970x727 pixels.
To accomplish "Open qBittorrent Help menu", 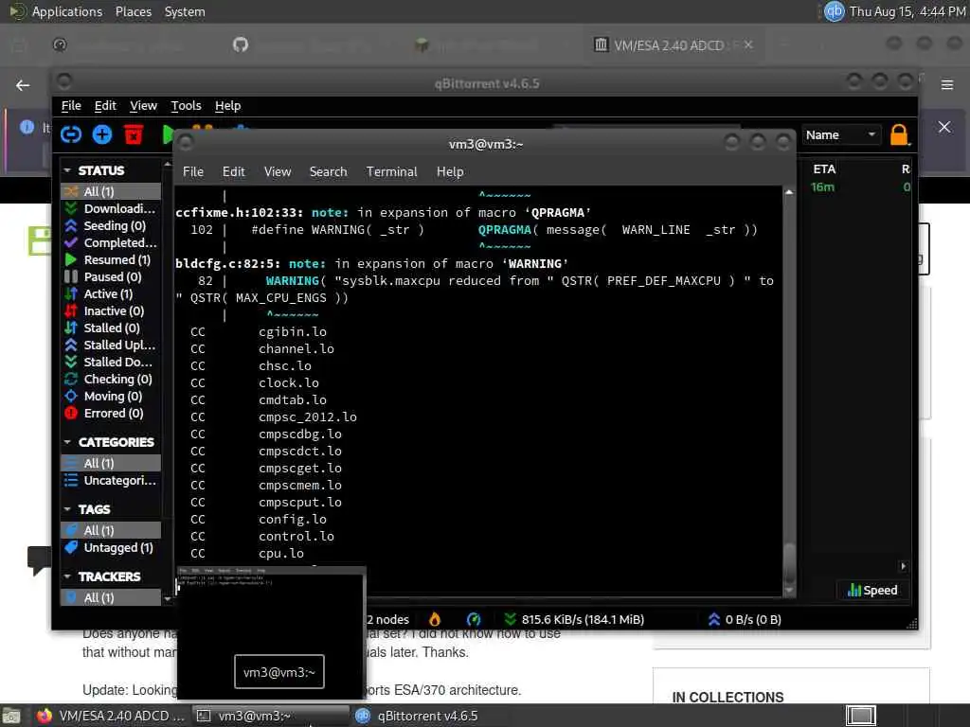I will point(227,106).
